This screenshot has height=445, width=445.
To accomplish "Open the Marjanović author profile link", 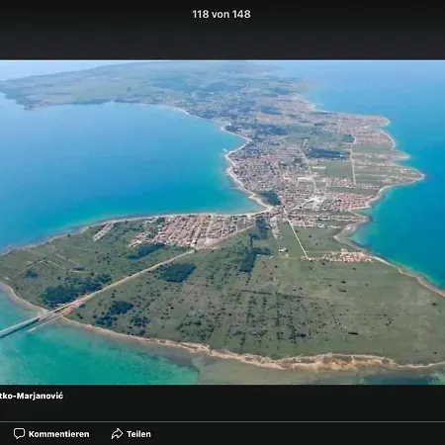I will click(32, 396).
